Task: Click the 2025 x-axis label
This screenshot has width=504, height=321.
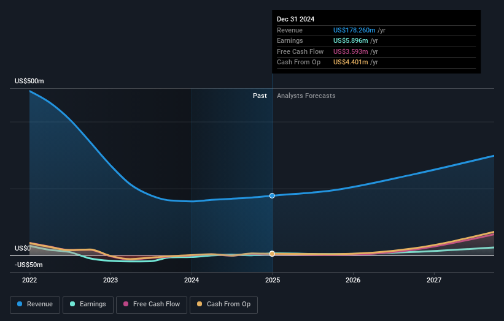Action: [x=273, y=280]
